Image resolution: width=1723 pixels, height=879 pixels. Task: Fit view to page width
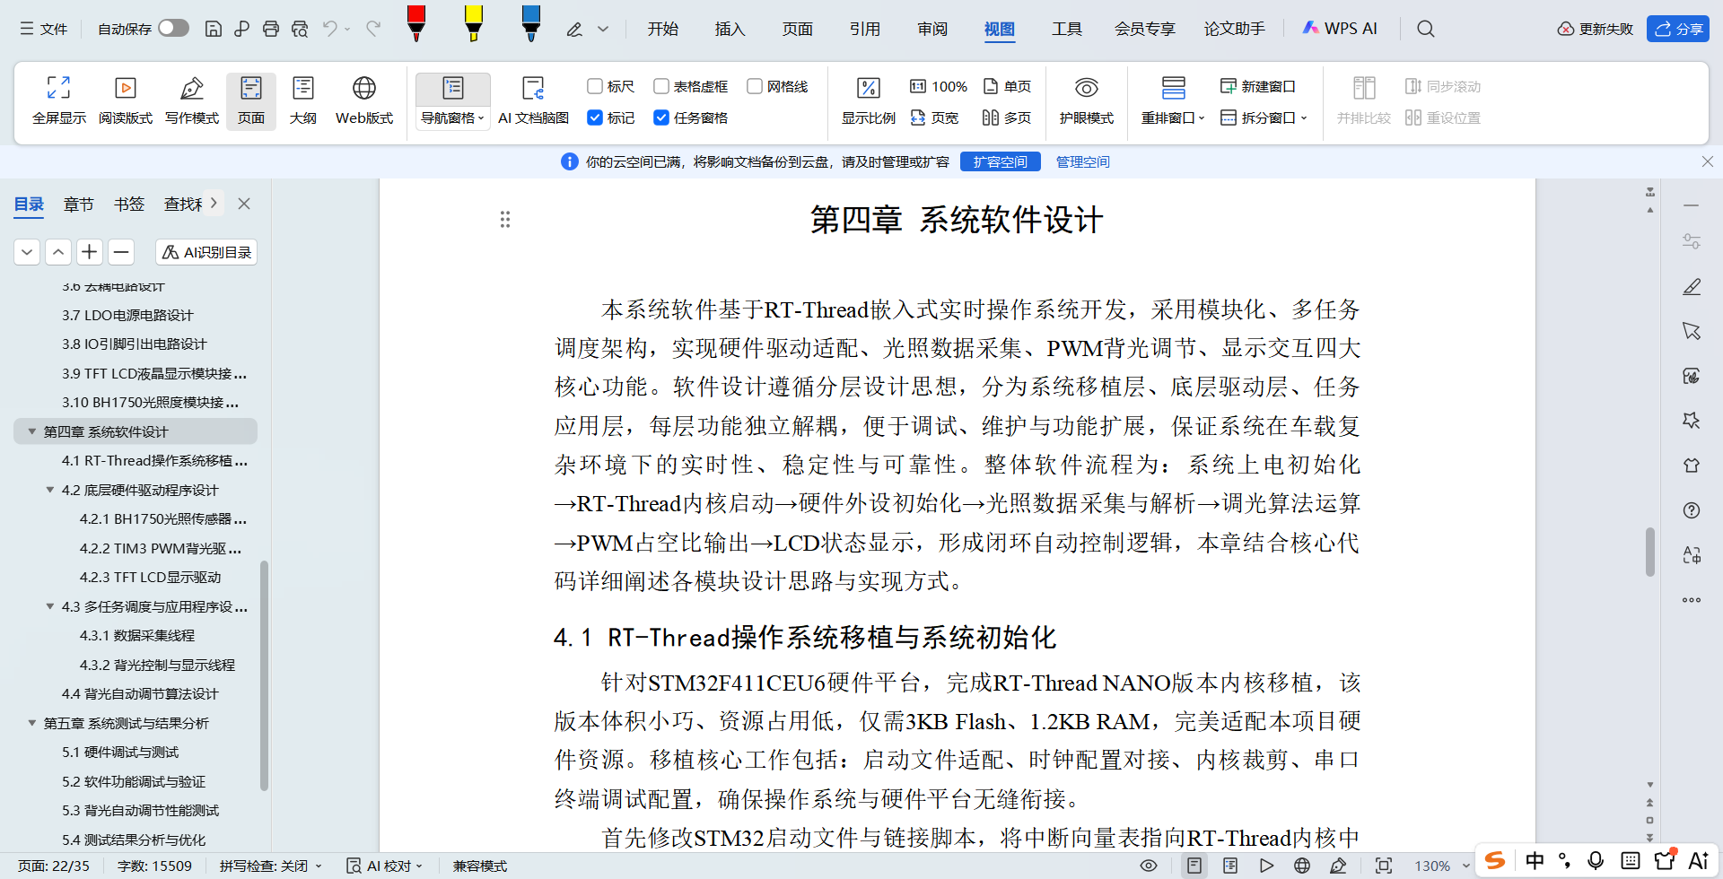click(x=934, y=117)
